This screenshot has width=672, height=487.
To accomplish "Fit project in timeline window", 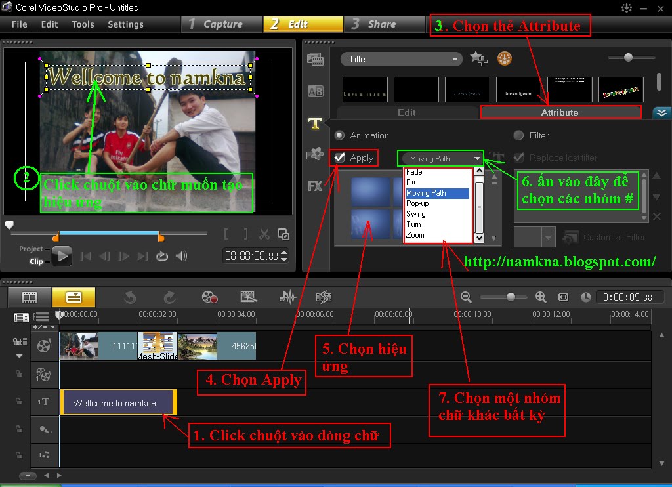I will click(564, 297).
